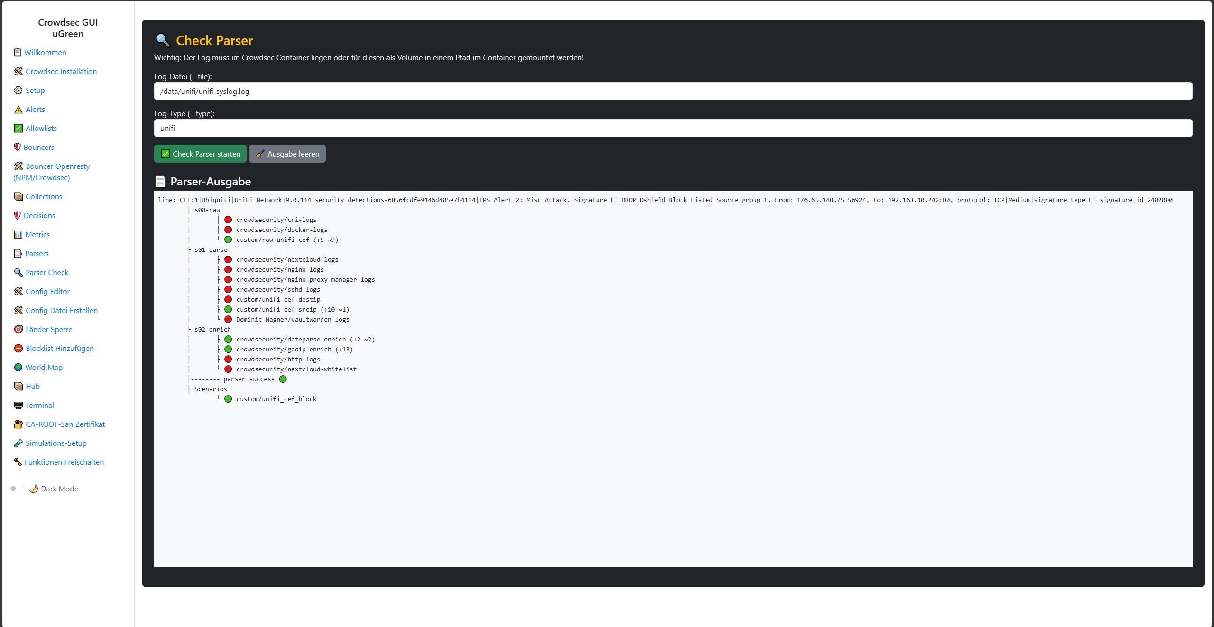
Task: Click the s00-raw tree node
Action: coord(207,210)
